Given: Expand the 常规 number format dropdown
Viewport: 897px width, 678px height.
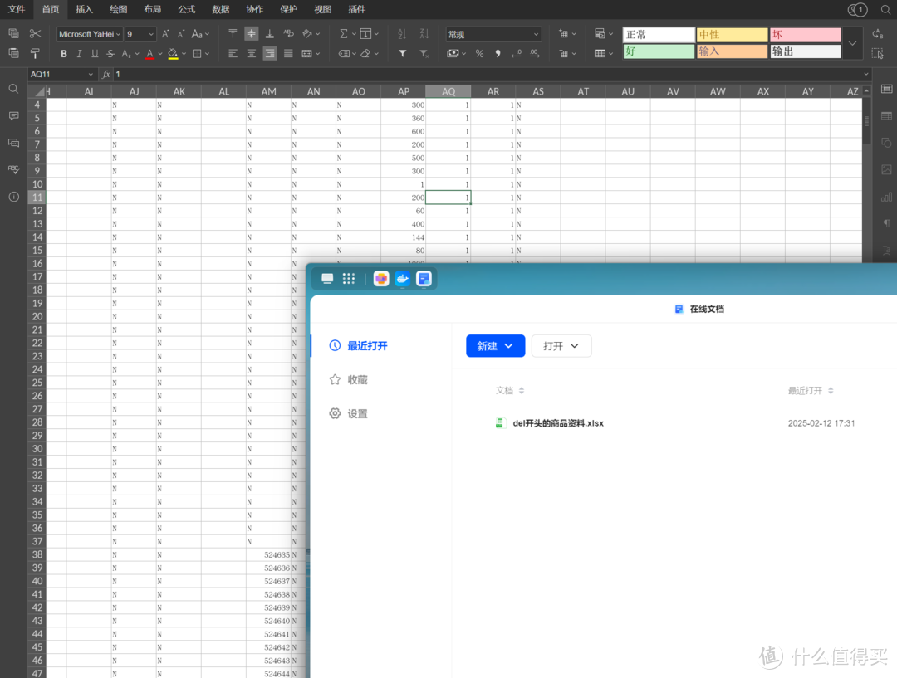Looking at the screenshot, I should click(493, 34).
